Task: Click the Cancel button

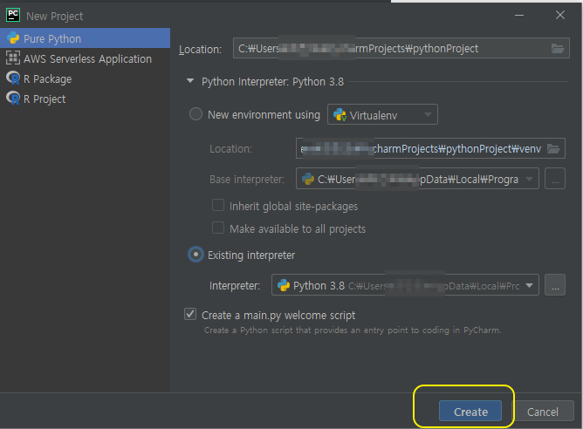Action: [x=543, y=412]
